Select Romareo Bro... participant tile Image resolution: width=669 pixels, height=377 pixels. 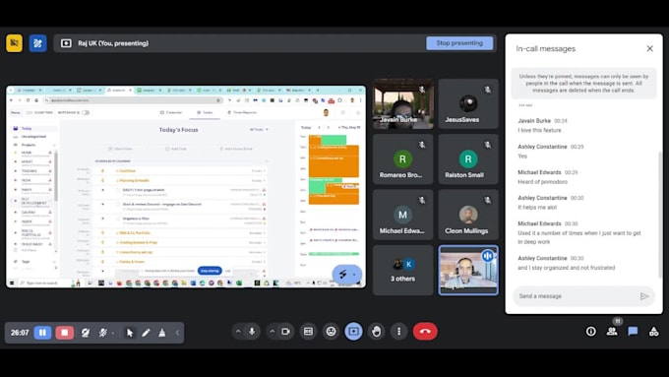click(x=402, y=159)
